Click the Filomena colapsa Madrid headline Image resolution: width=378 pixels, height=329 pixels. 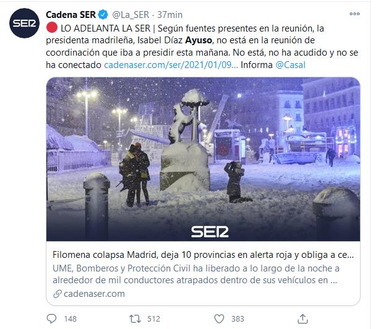[x=203, y=255]
